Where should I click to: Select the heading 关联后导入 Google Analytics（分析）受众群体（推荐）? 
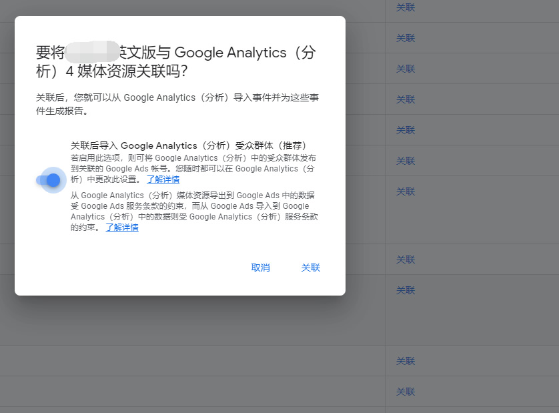(188, 145)
